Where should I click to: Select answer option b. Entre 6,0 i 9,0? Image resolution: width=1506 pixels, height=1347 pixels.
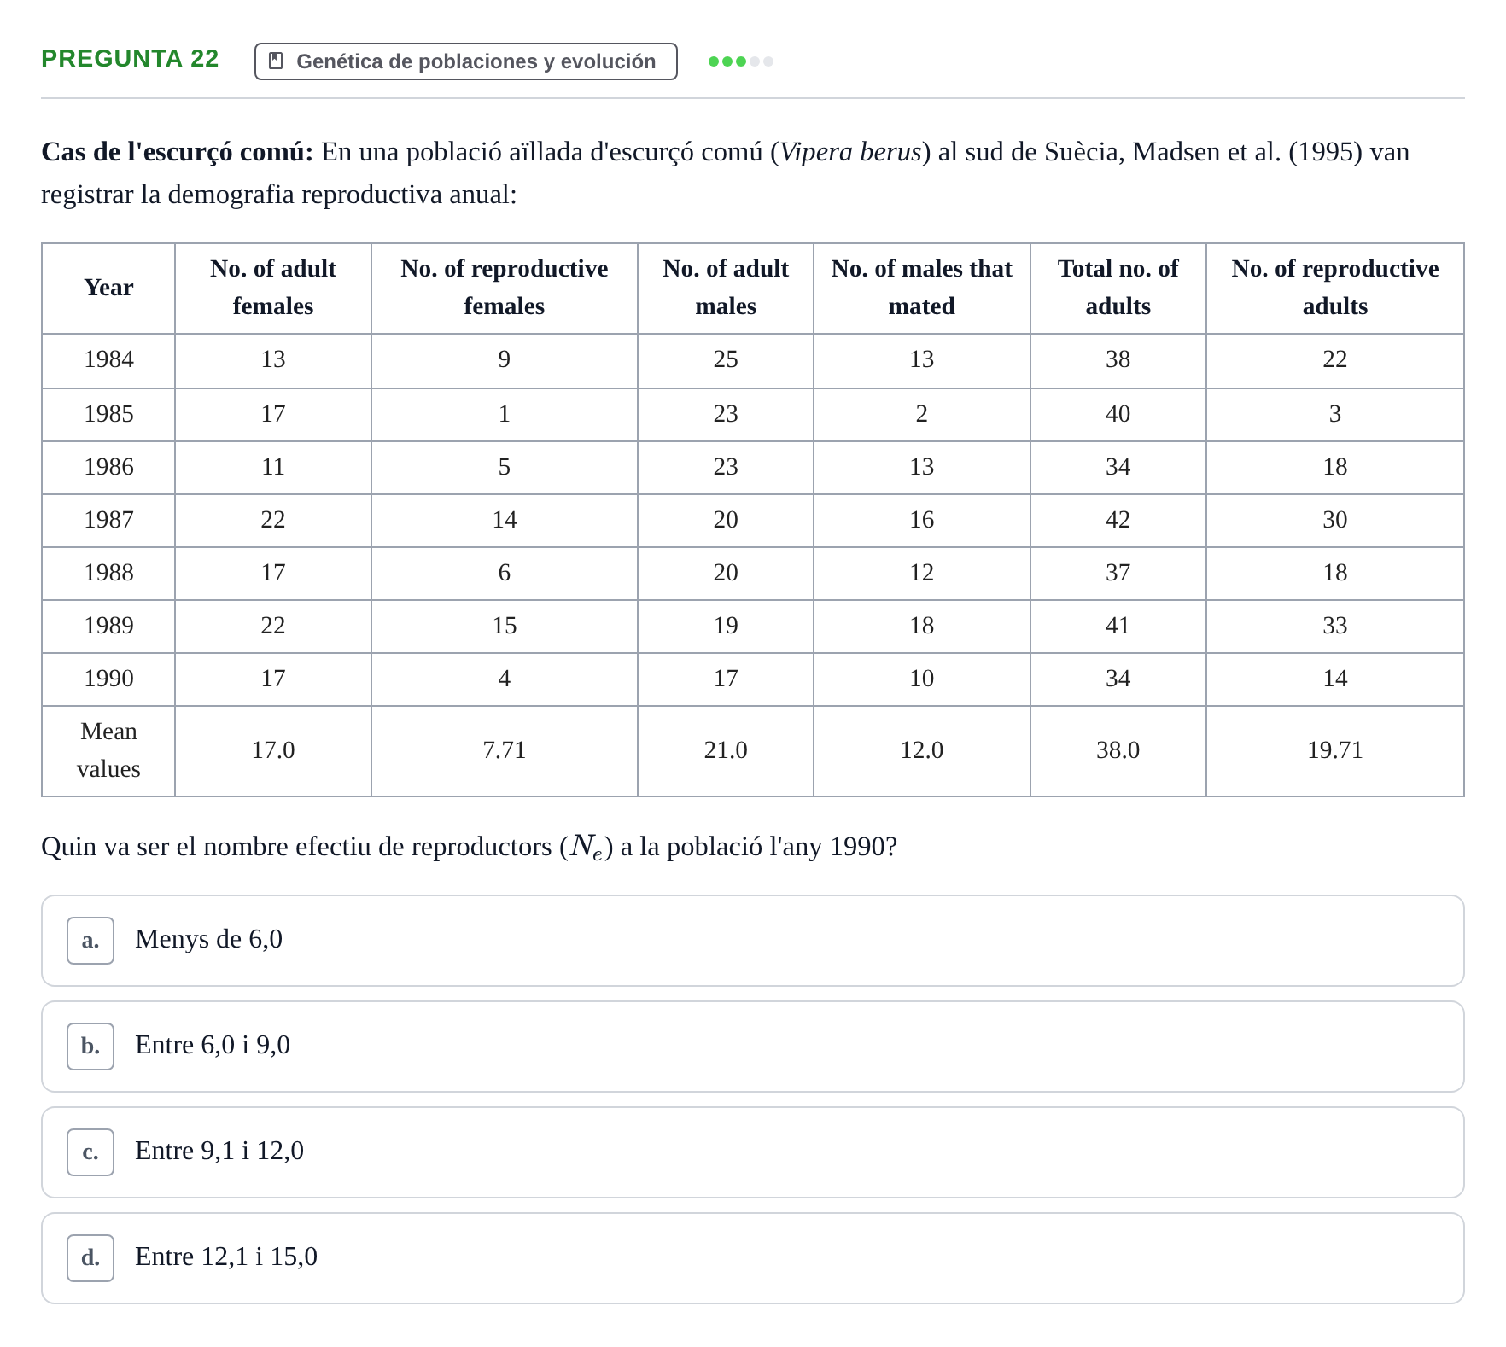[752, 1047]
